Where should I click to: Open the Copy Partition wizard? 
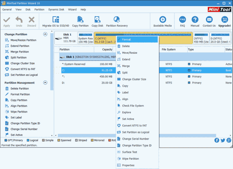[80, 19]
